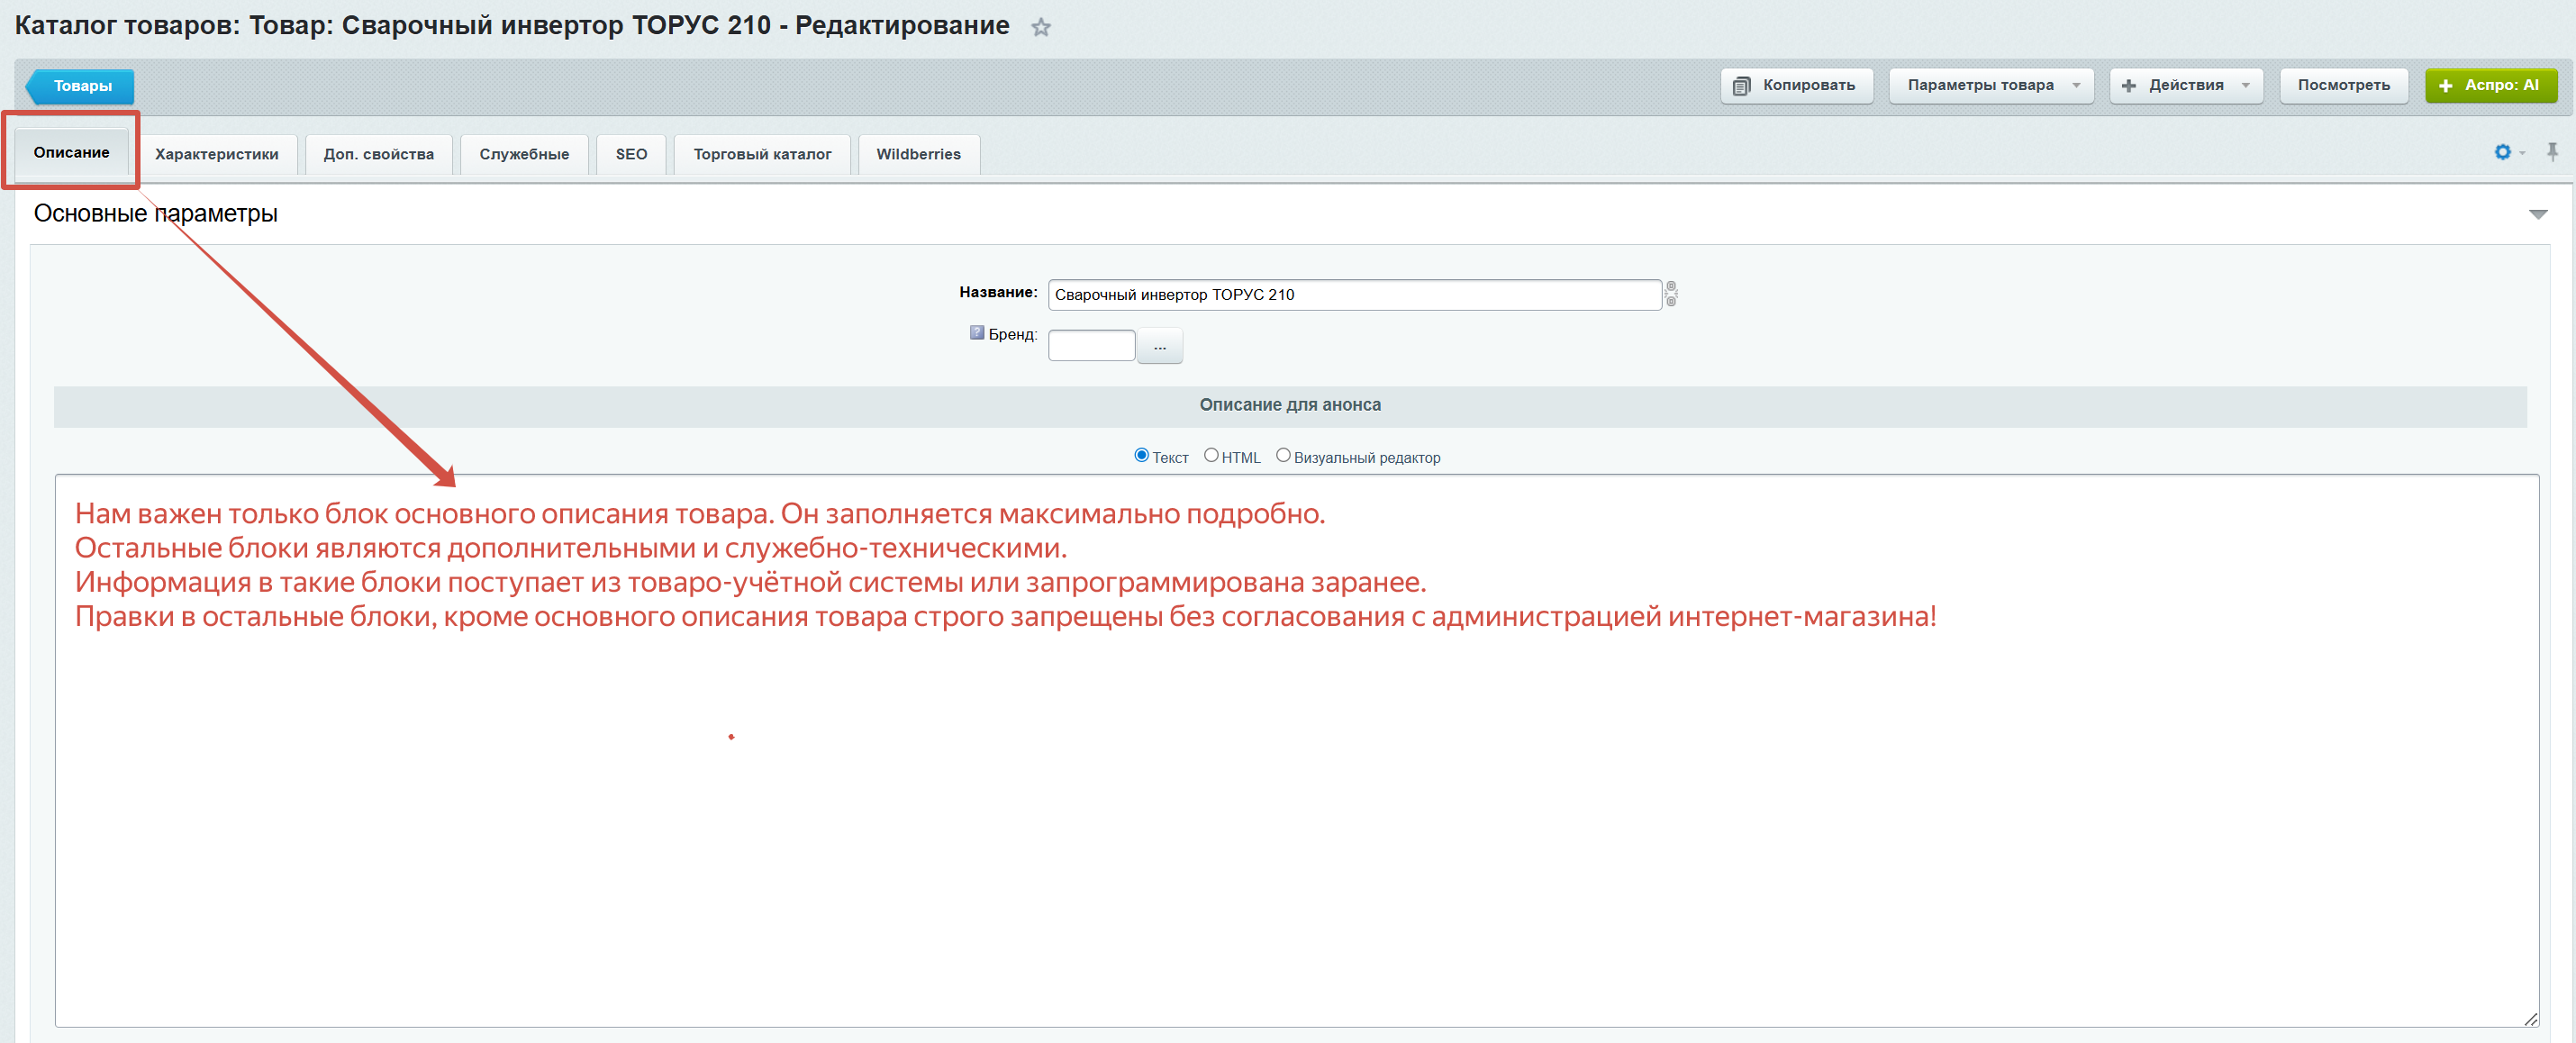Click the ellipsis button next to Бренд
This screenshot has width=2576, height=1043.
pyautogui.click(x=1159, y=347)
